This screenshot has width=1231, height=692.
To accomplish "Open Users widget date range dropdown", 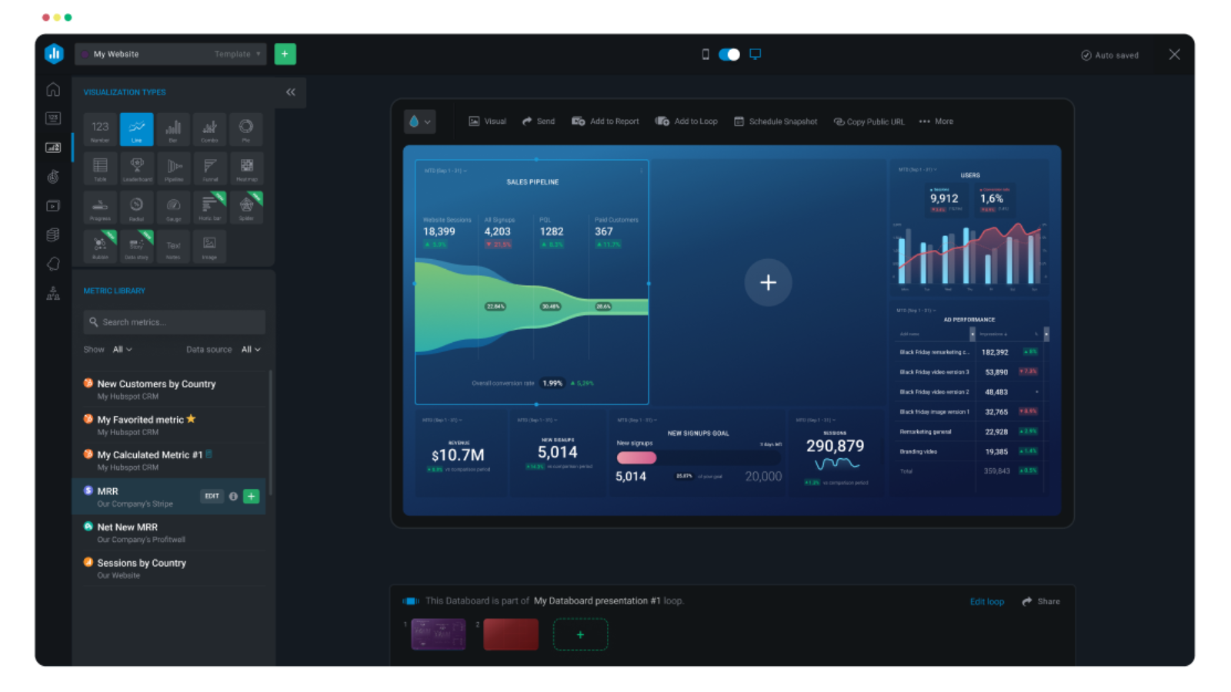I will [x=917, y=169].
